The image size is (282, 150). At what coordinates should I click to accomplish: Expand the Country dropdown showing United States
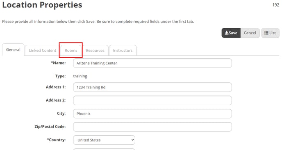pos(104,140)
